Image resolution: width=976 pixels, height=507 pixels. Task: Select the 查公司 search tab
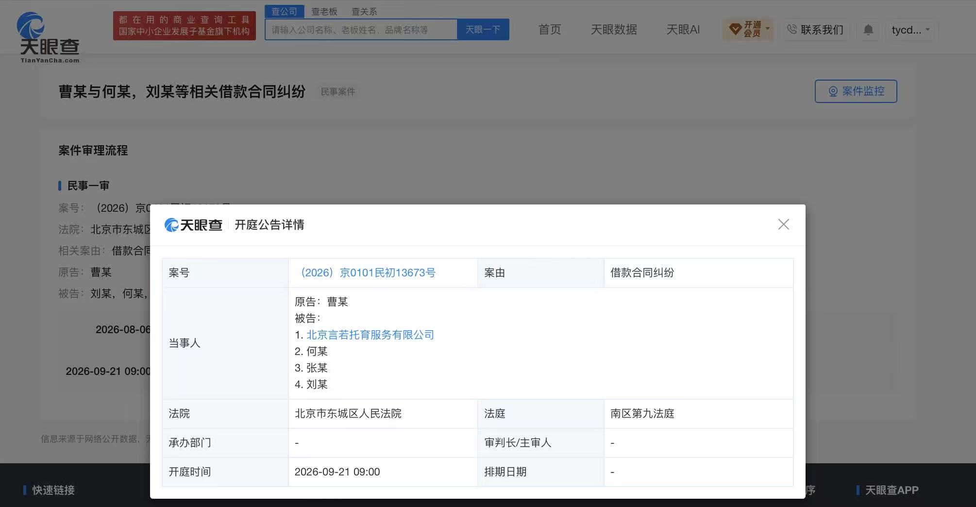pos(284,11)
